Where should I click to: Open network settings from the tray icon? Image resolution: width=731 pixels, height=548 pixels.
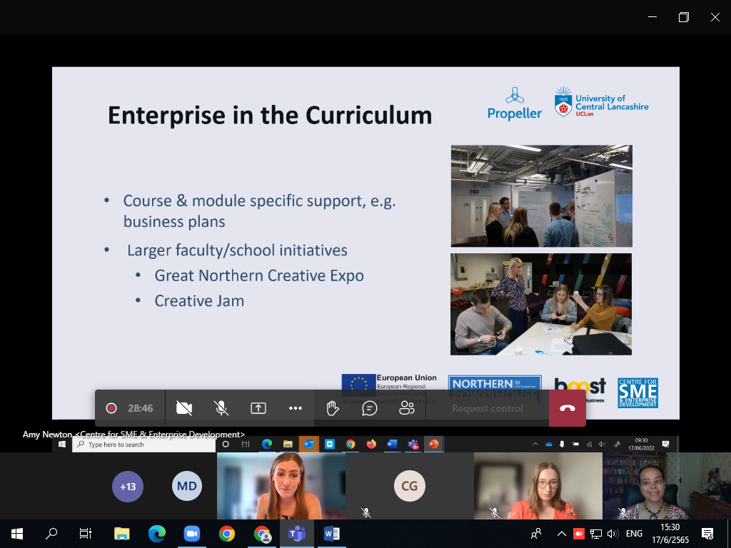tap(596, 534)
